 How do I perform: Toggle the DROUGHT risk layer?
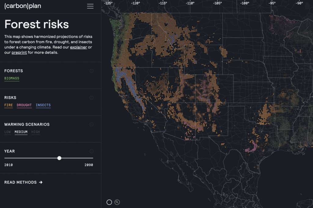[x=24, y=105]
